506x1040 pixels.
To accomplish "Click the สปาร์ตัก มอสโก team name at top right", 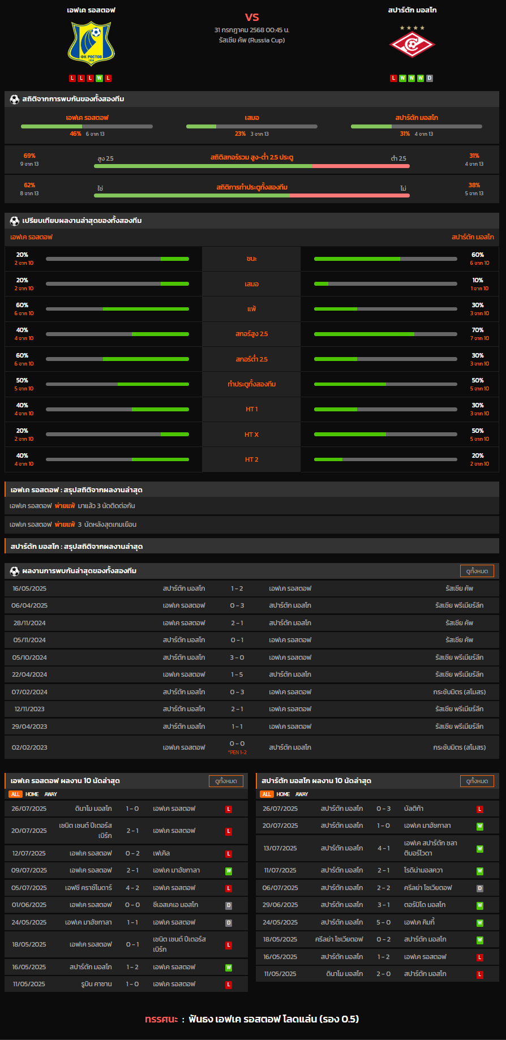I will (412, 10).
